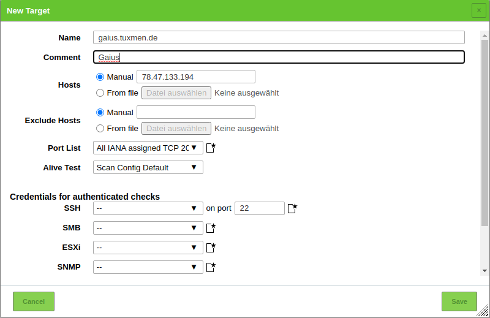Close the New Target dialog
Screen dimensions: 490x318
[x=478, y=10]
